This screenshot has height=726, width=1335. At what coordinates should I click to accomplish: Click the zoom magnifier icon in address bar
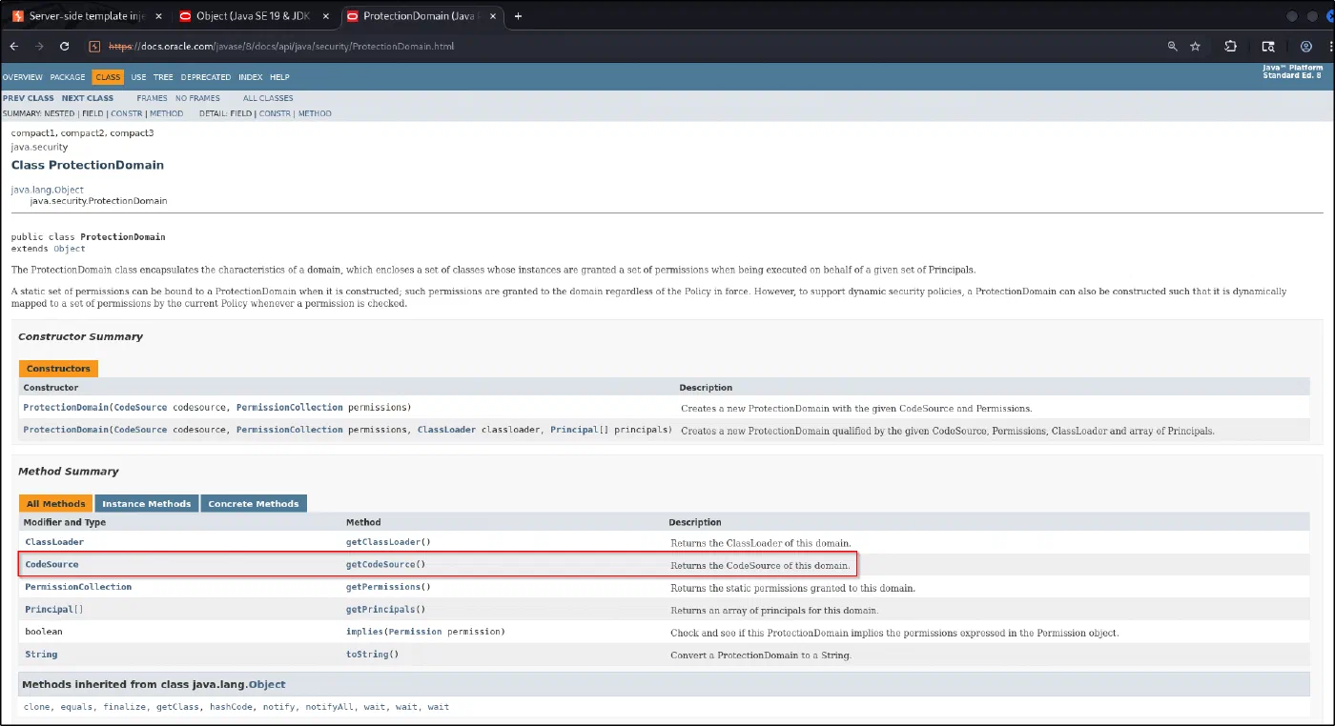tap(1173, 46)
